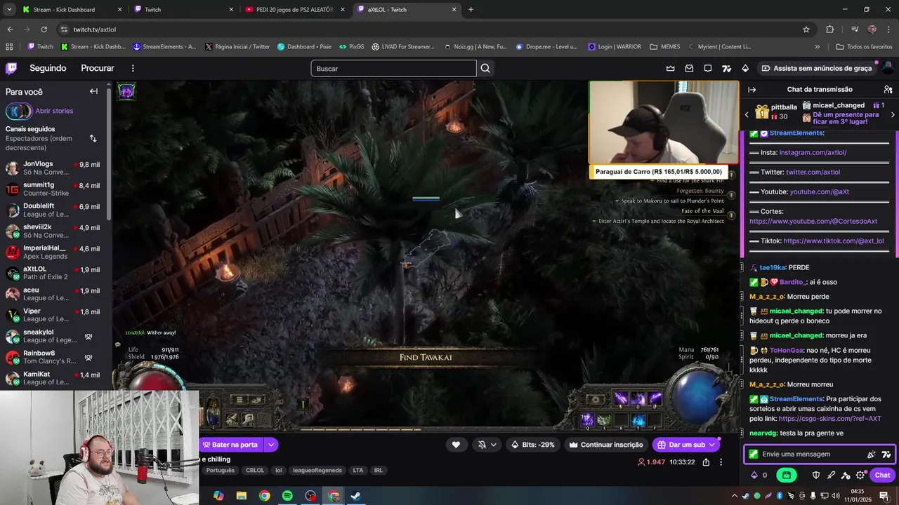Open chat settings gear icon

point(861,475)
